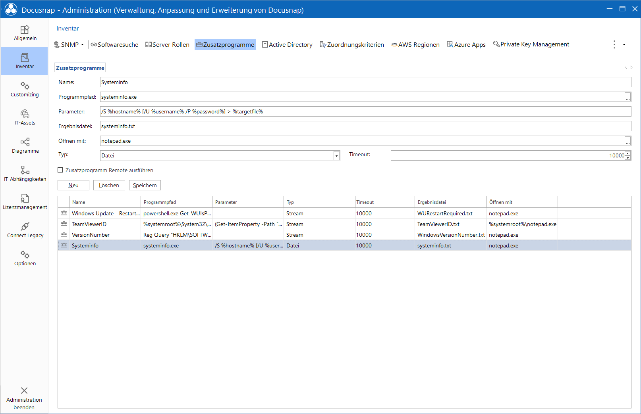The height and width of the screenshot is (414, 641).
Task: Open Connect Legacy section
Action: (25, 230)
